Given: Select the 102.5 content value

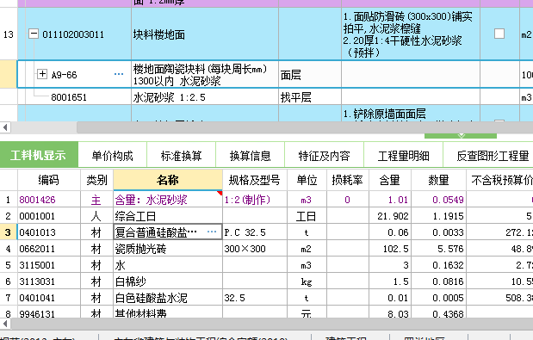Looking at the screenshot, I should [390, 248].
